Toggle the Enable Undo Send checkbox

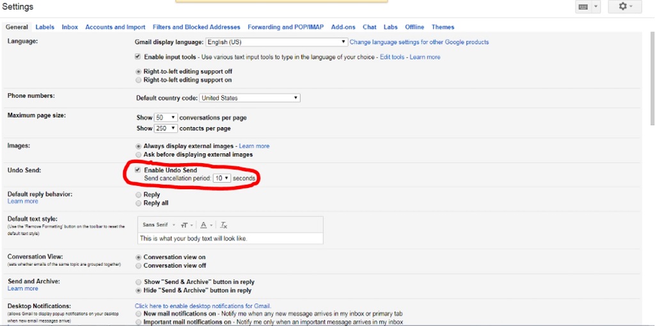(x=138, y=170)
